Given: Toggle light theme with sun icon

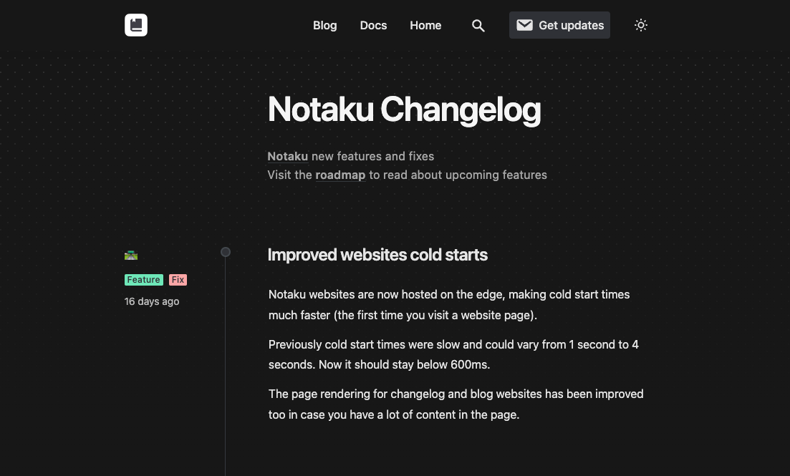Looking at the screenshot, I should (x=641, y=25).
